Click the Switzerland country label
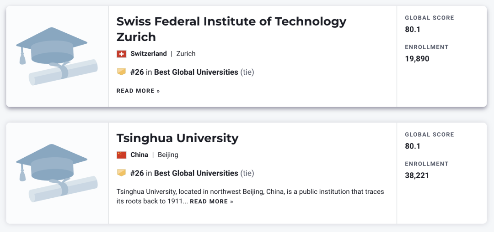This screenshot has height=232, width=494. pyautogui.click(x=149, y=54)
